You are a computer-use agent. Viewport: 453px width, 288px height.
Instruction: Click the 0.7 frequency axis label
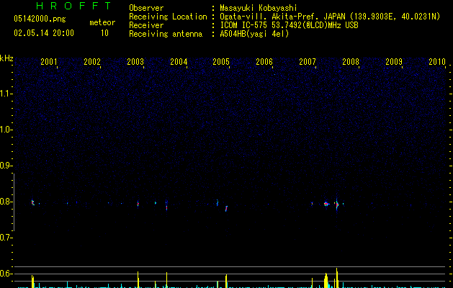tap(6, 238)
